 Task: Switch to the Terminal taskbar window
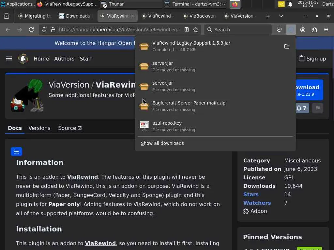click(195, 4)
